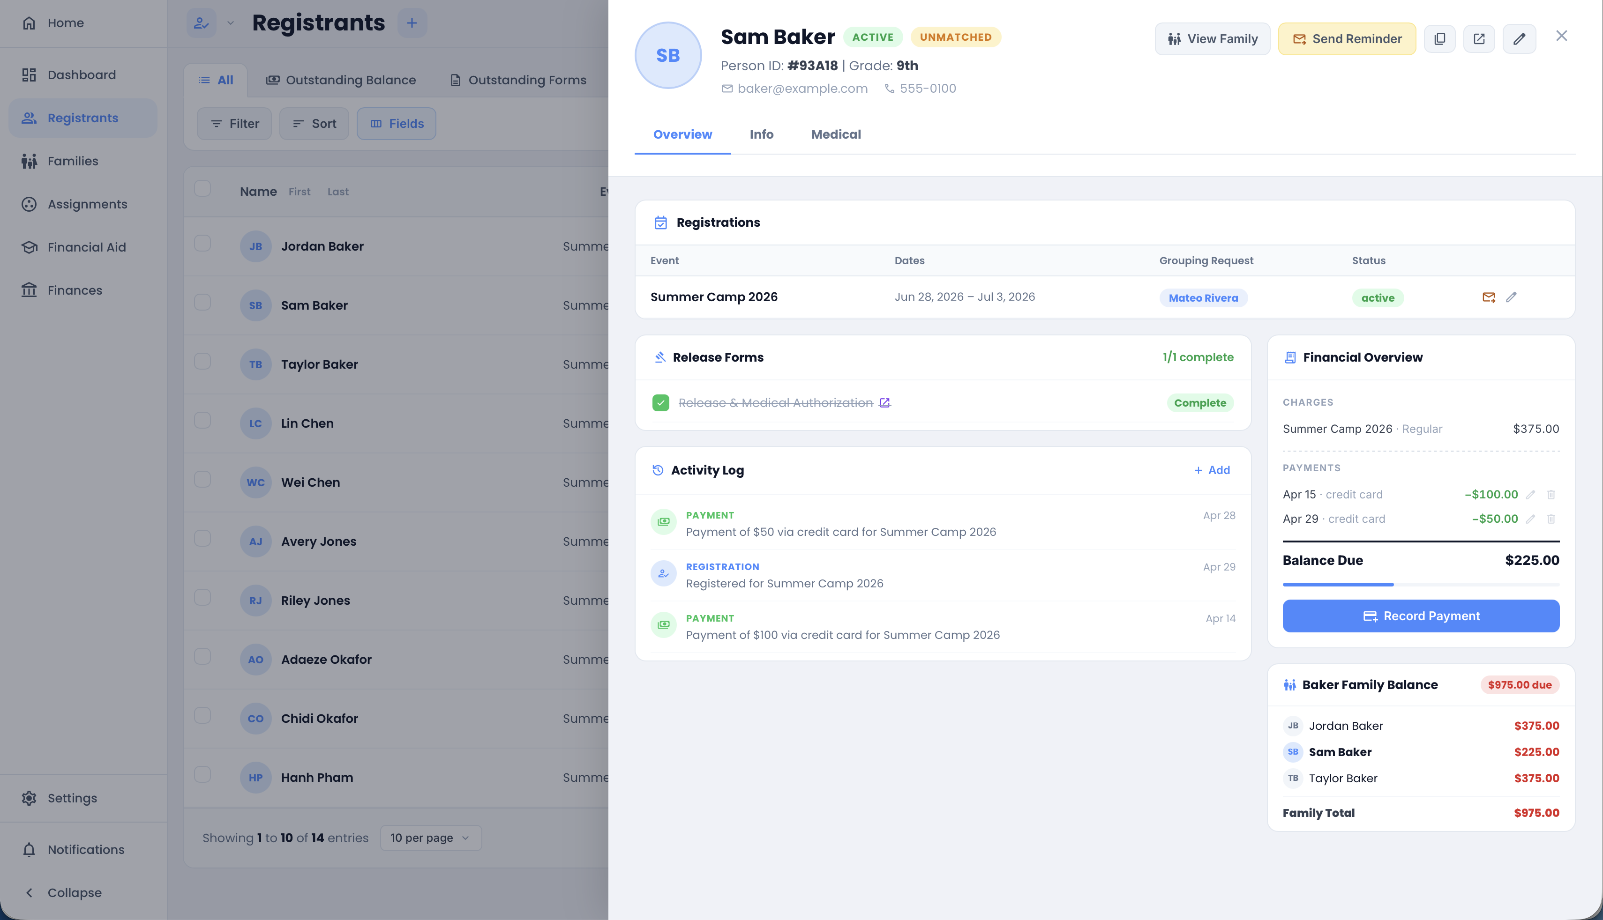Screen dimensions: 1603x920
Task: Open external link icon for Release form
Action: pos(885,403)
